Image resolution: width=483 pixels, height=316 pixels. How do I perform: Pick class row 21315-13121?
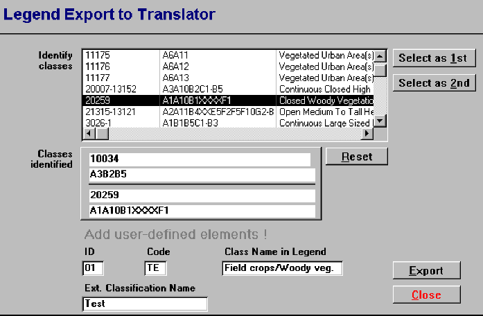(x=227, y=112)
